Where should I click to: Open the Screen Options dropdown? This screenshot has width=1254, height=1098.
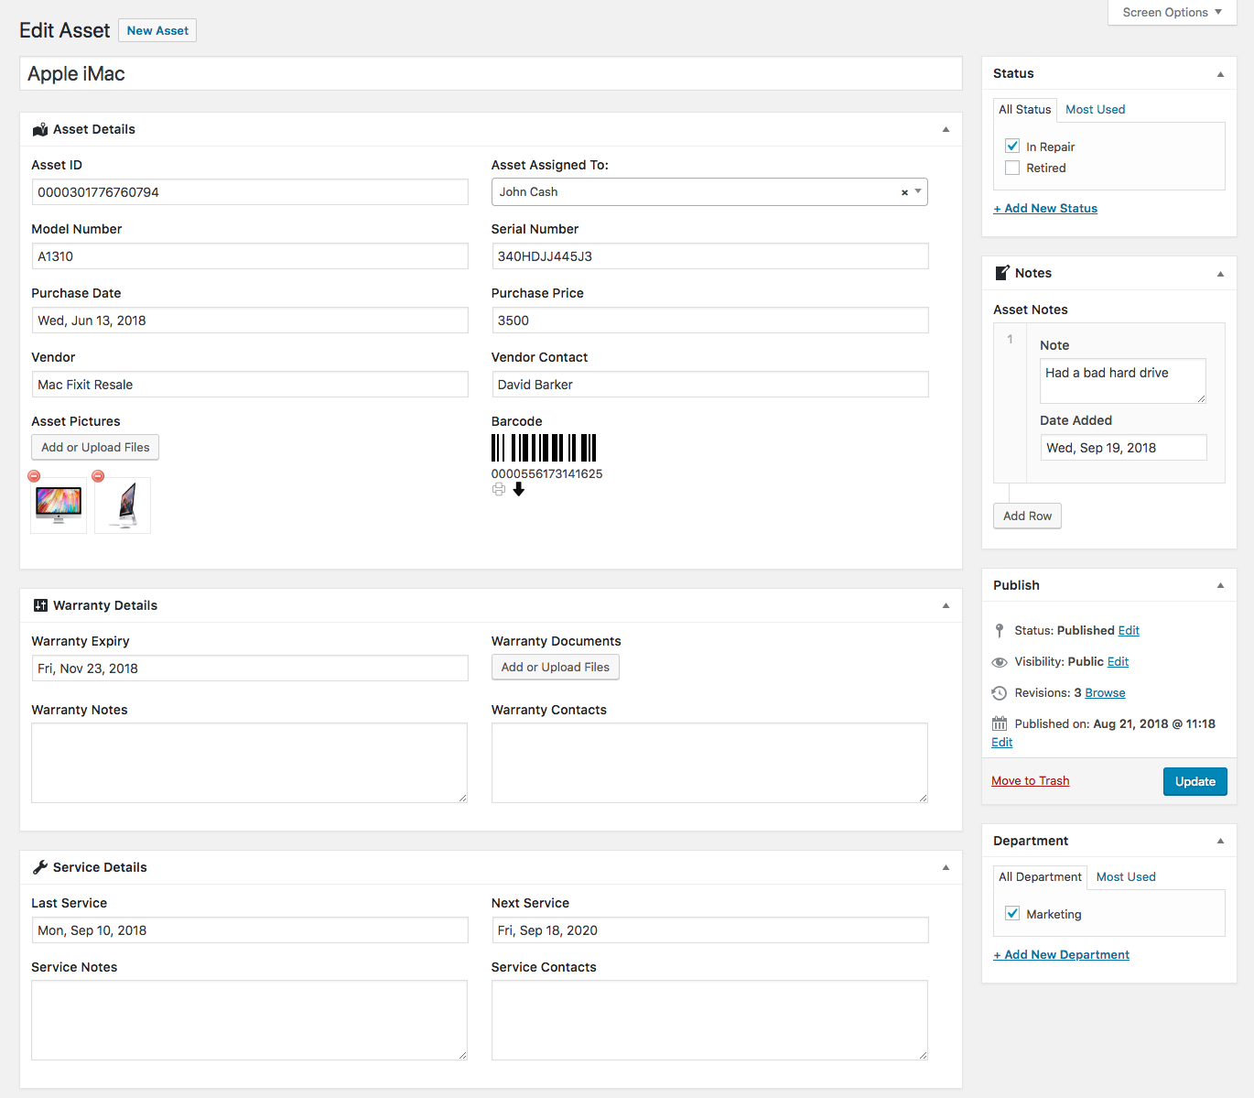coord(1172,12)
